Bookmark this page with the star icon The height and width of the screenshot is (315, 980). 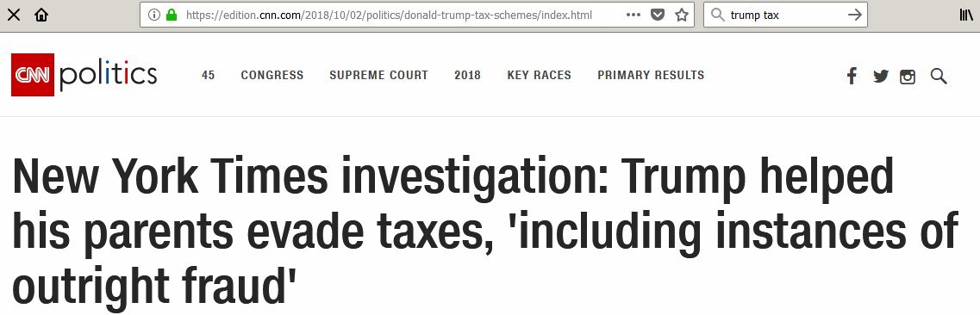coord(682,15)
